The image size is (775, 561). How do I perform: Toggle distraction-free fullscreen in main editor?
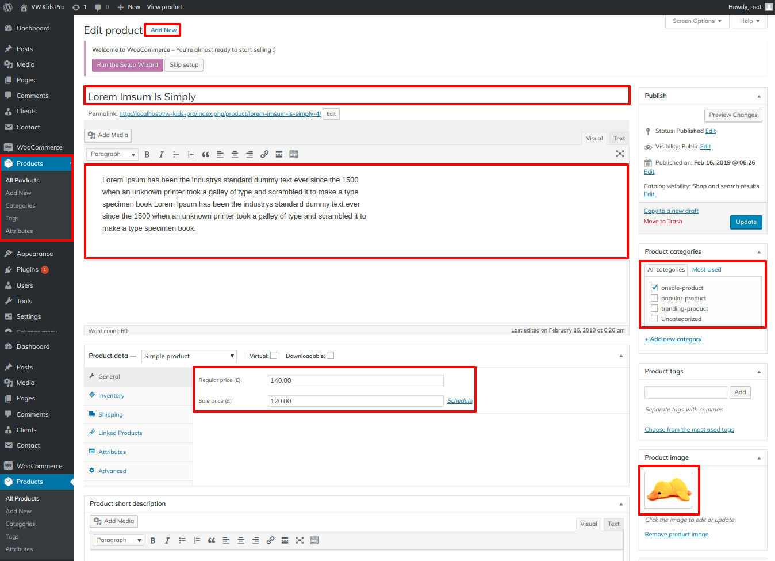pos(620,154)
